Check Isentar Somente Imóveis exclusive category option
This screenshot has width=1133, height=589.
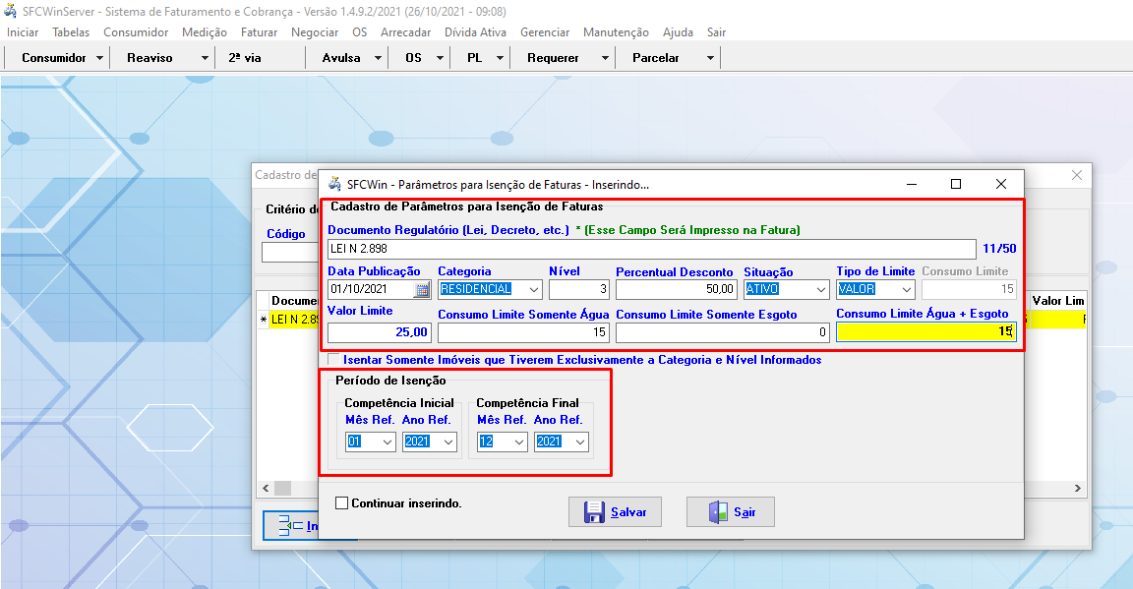click(x=334, y=360)
